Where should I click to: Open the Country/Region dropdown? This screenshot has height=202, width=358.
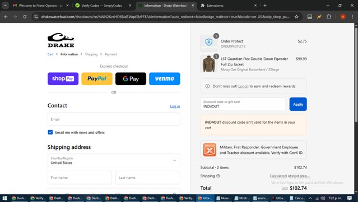(x=114, y=161)
